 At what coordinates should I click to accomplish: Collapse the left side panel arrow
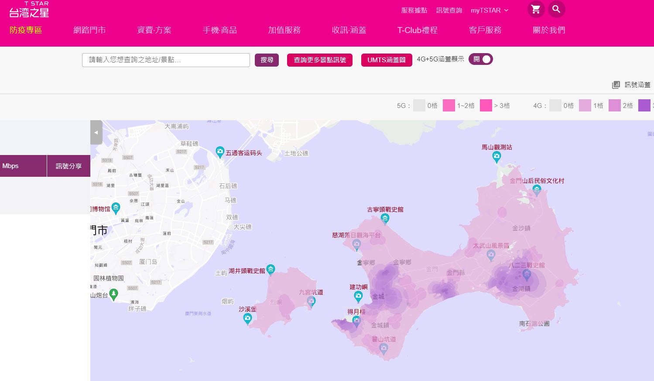click(96, 132)
